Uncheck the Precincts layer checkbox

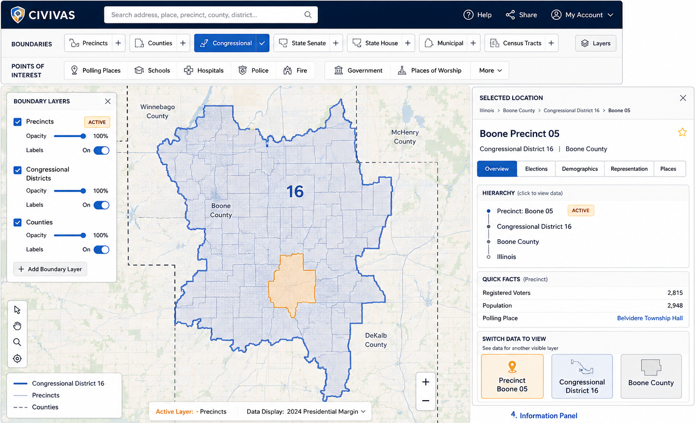18,121
